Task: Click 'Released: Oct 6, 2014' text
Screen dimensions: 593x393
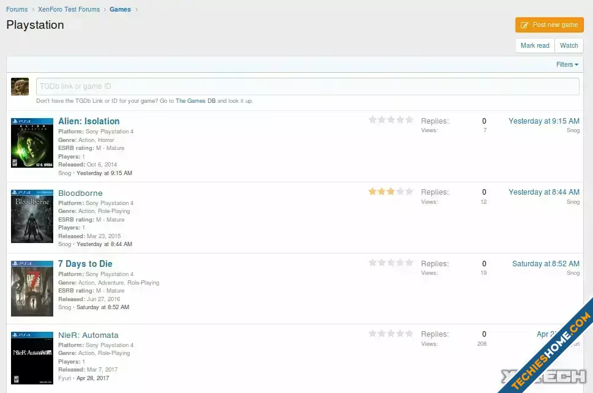Action: 88,165
